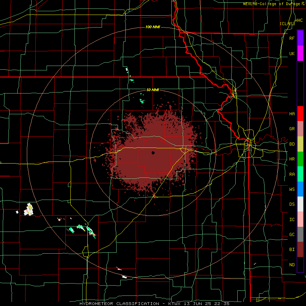The width and height of the screenshot is (306, 306).
Task: Click the GR legend label
Action: (x=292, y=129)
